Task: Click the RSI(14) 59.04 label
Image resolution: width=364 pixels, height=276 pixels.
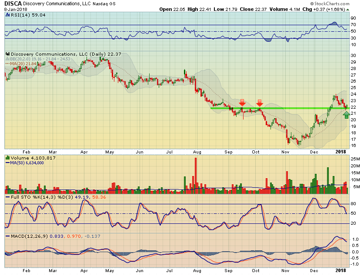Action: (28, 15)
